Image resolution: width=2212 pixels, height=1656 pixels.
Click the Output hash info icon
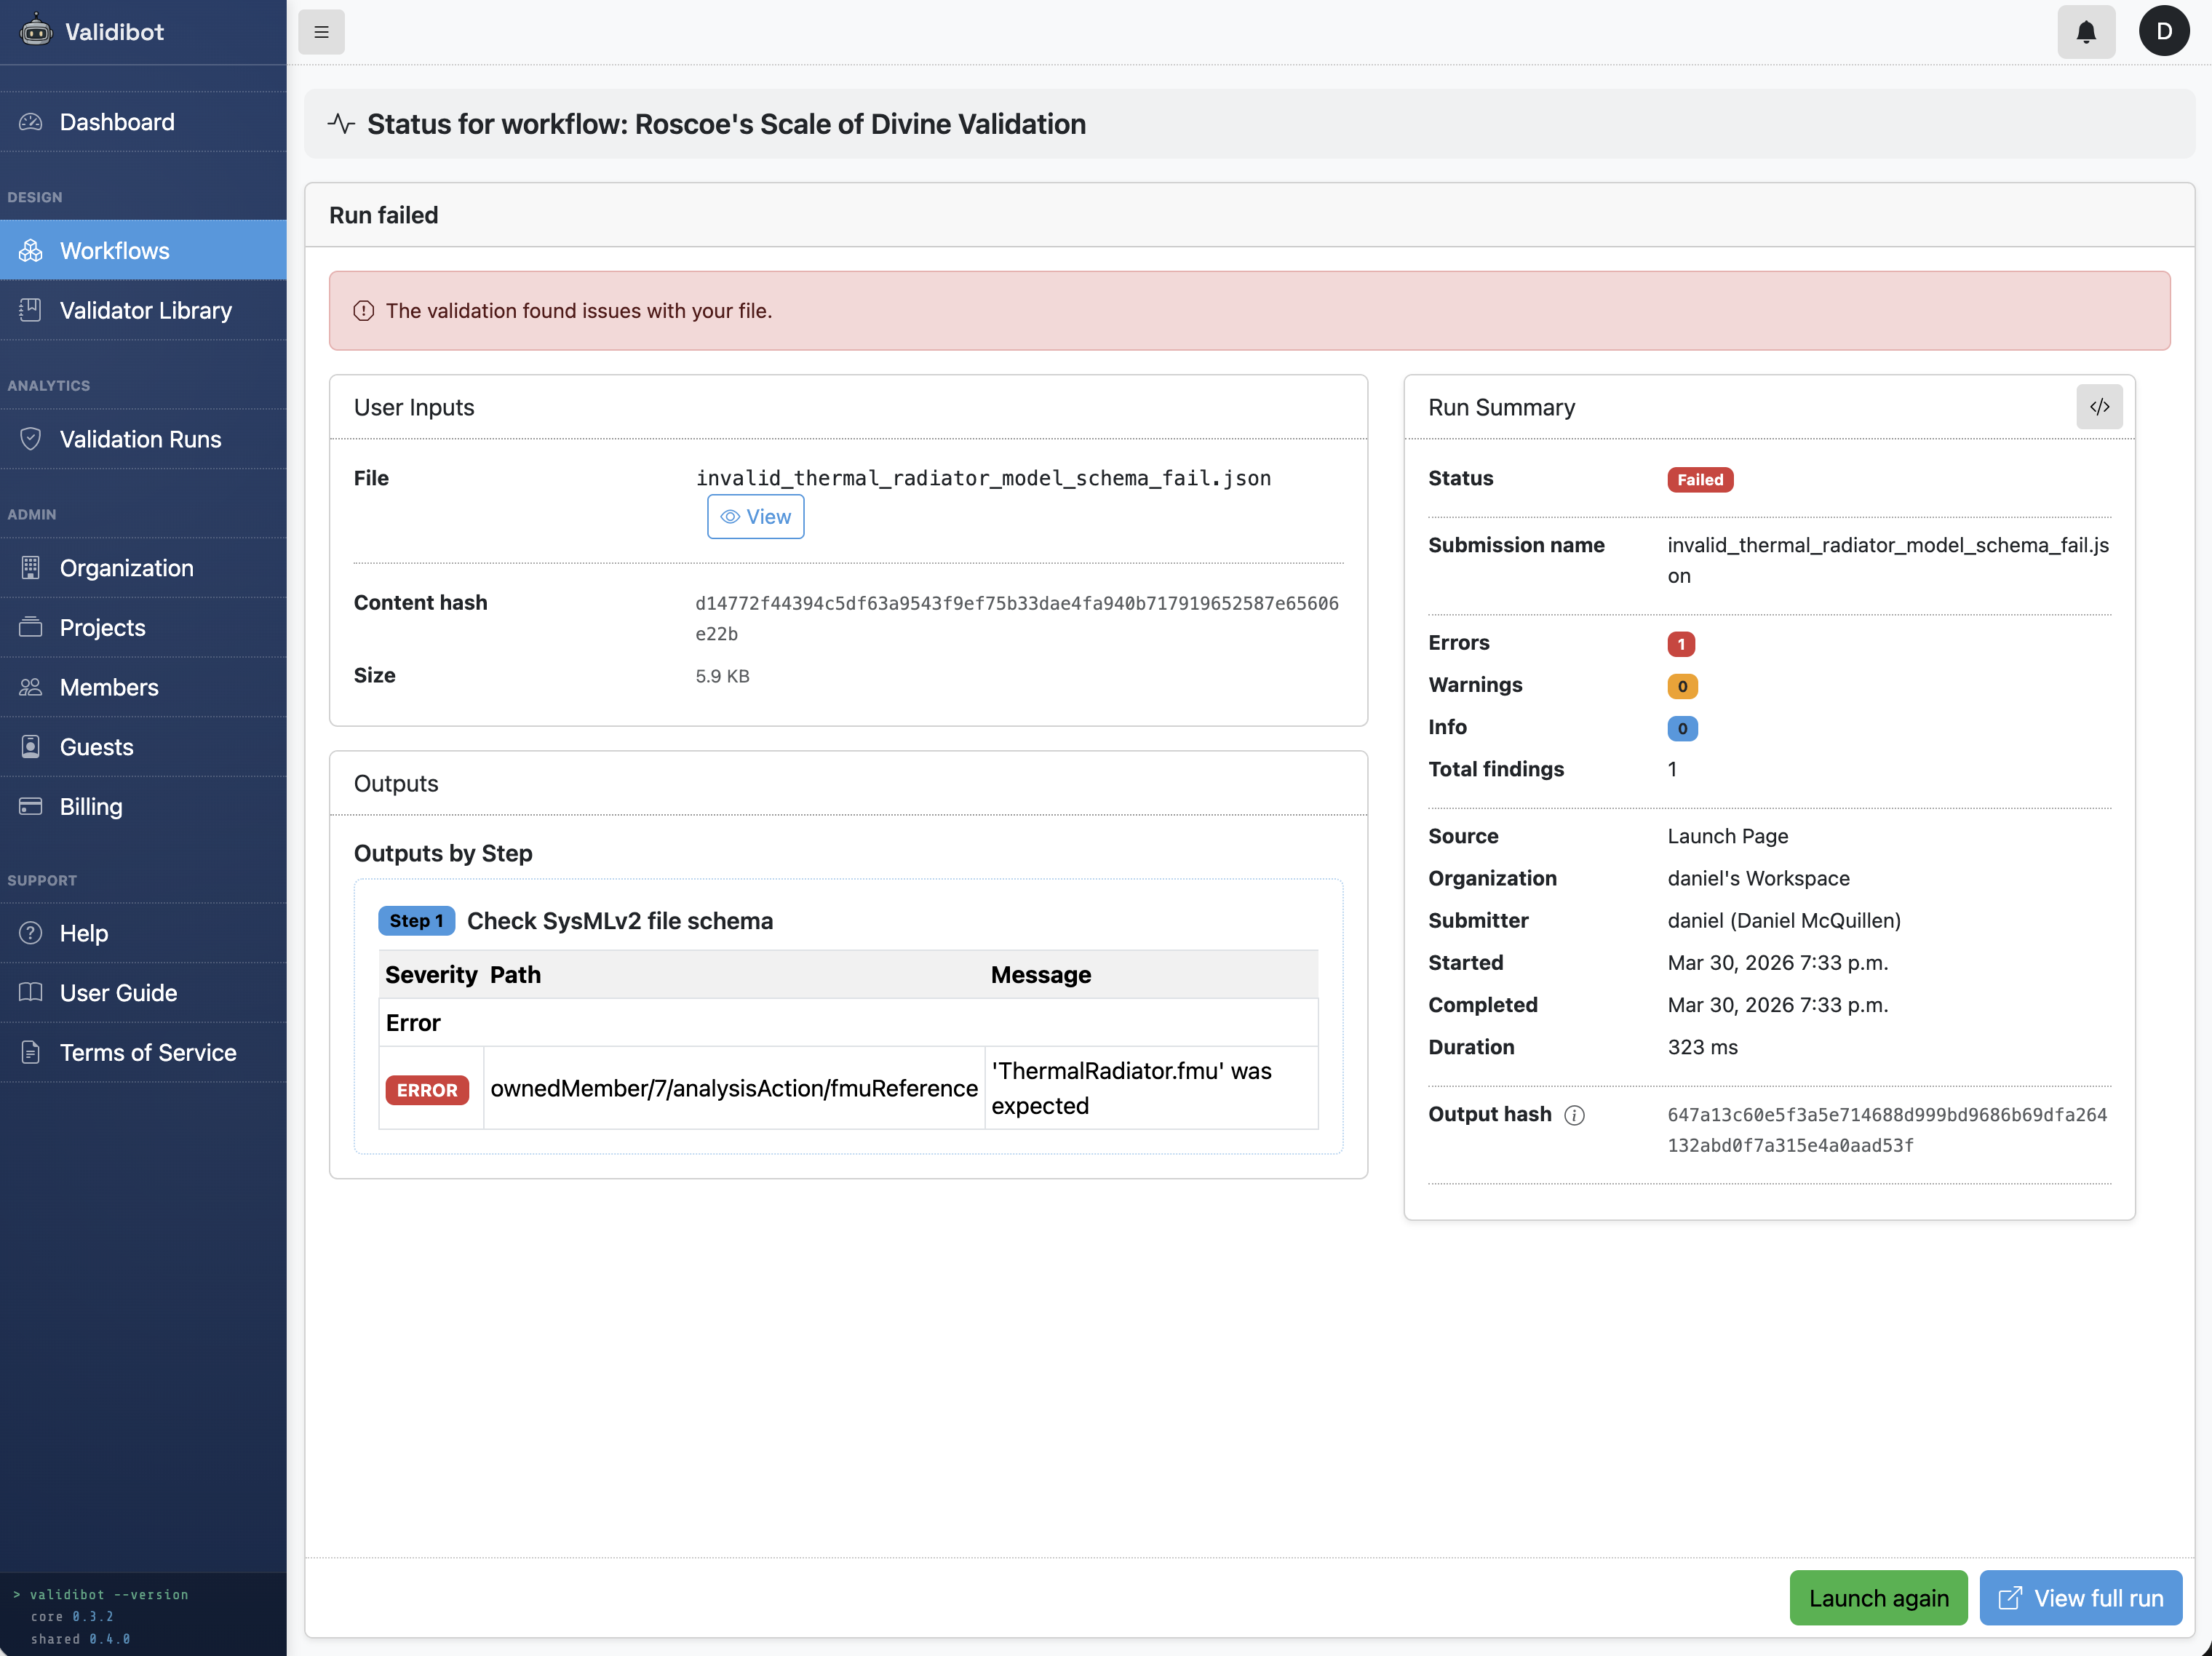(x=1574, y=1115)
